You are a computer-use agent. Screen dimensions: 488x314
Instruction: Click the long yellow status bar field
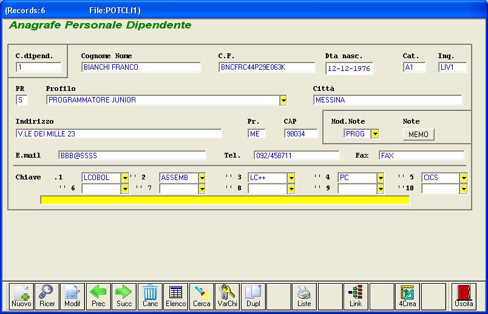tap(225, 200)
